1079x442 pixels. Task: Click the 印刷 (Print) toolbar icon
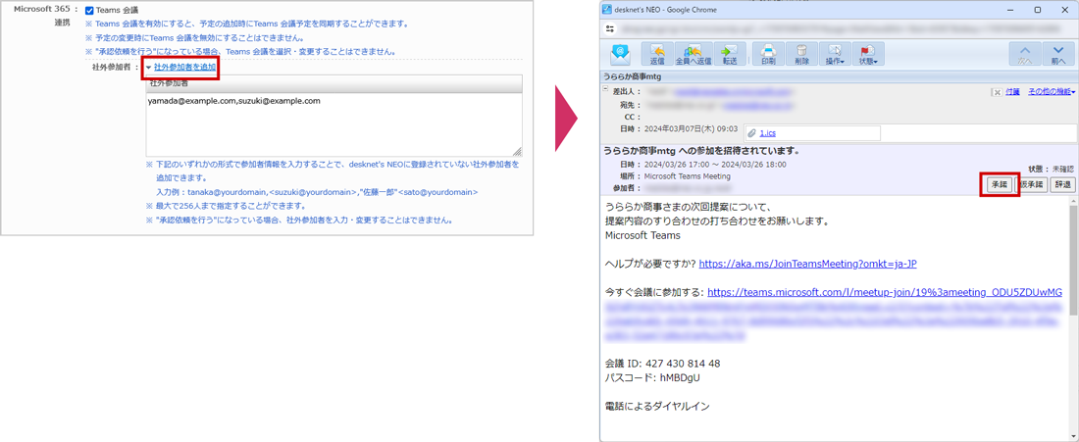pyautogui.click(x=768, y=54)
